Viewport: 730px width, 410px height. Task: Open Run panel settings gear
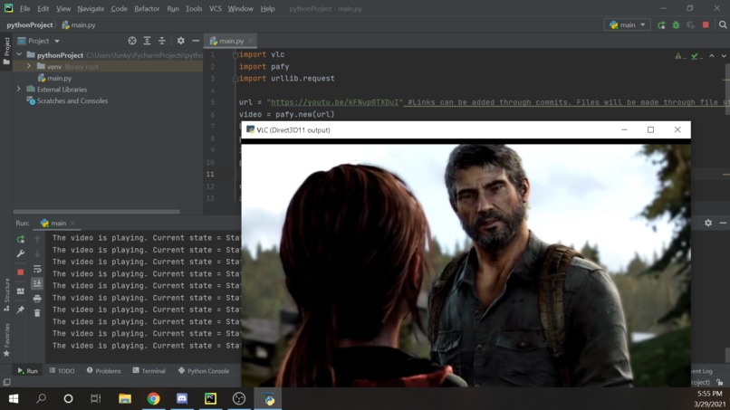(x=708, y=223)
